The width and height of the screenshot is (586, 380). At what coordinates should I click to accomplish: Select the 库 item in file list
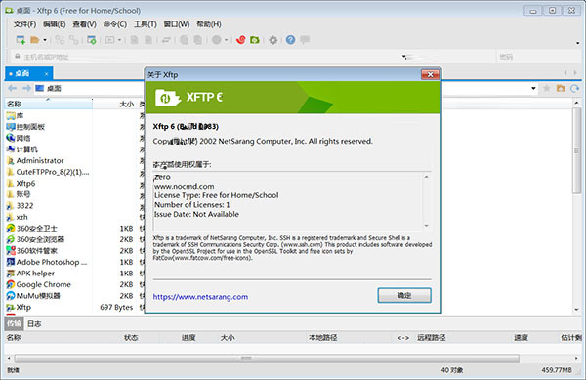(15, 115)
